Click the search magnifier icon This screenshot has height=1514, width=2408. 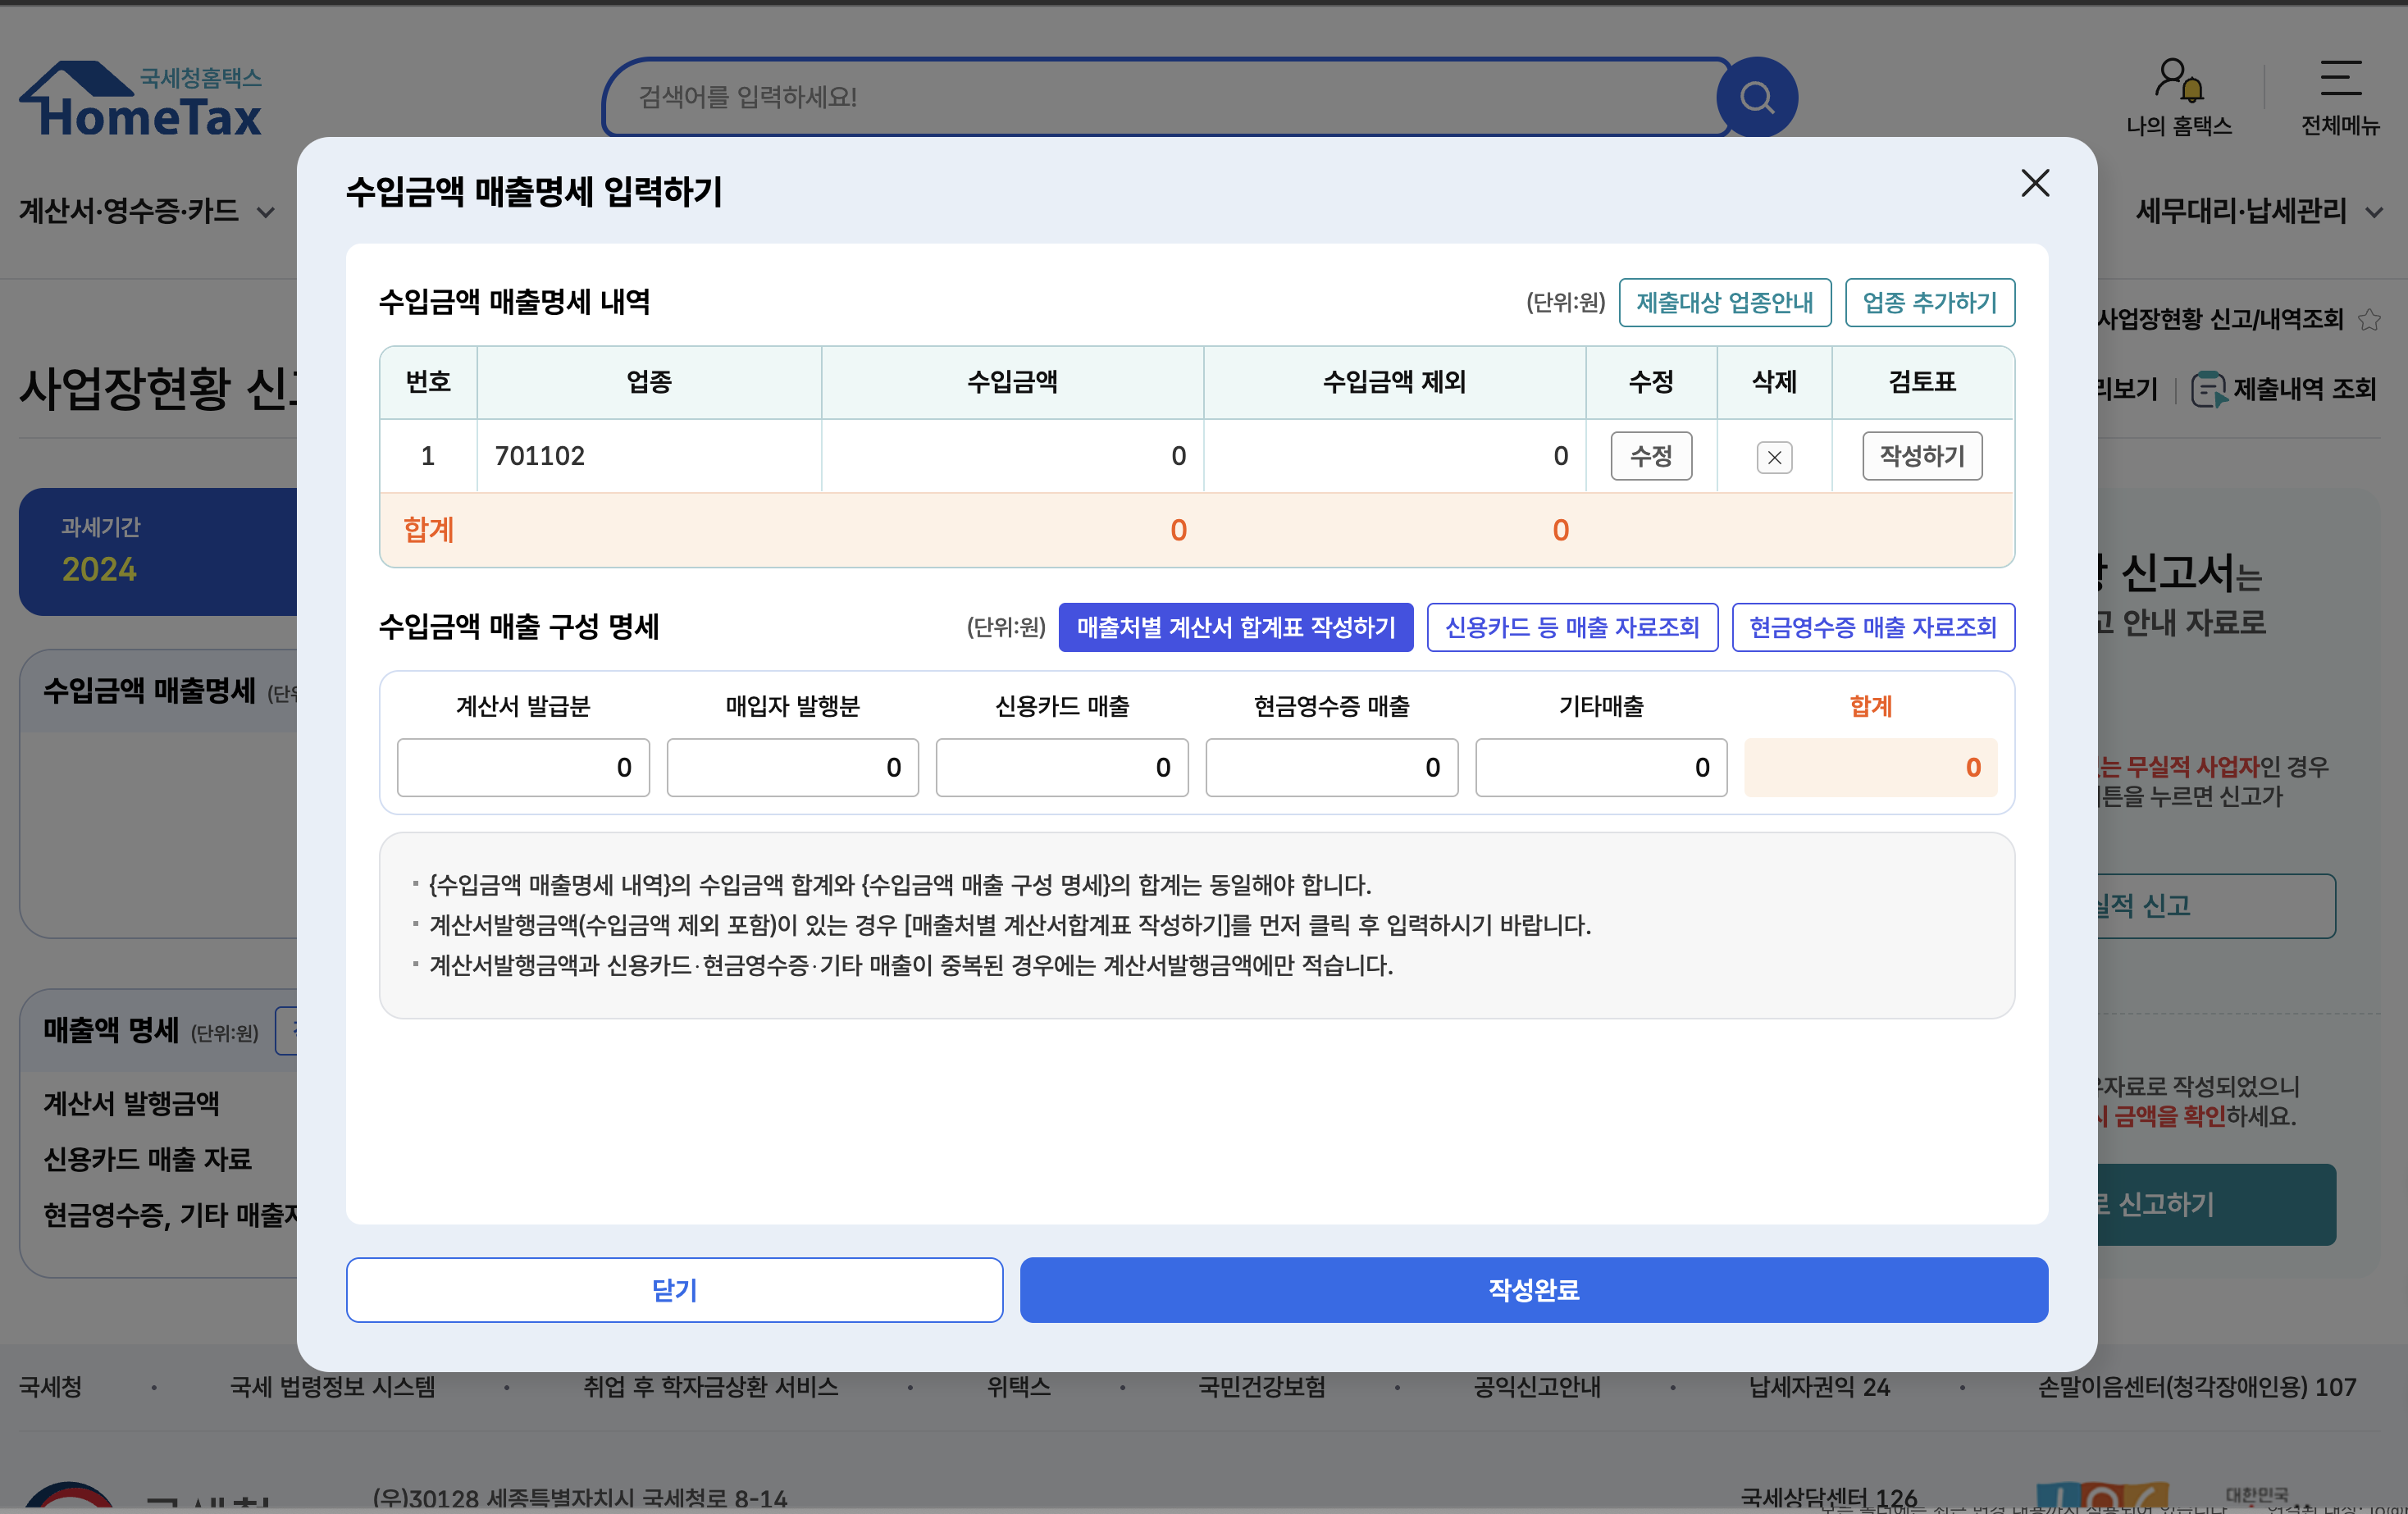1757,97
